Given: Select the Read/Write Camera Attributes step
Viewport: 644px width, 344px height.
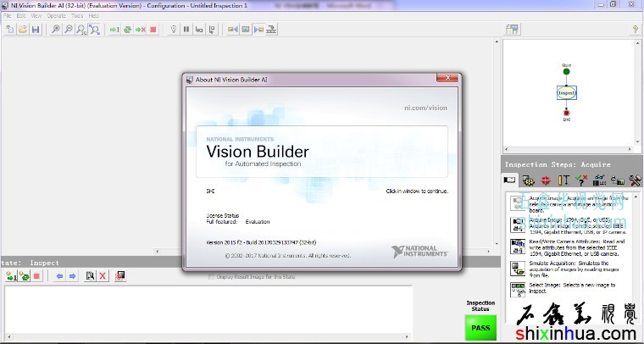Looking at the screenshot, I should coord(517,247).
